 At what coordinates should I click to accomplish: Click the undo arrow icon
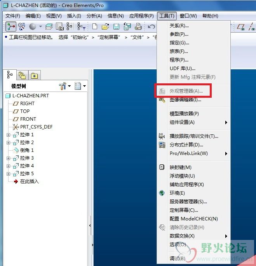[151, 26]
